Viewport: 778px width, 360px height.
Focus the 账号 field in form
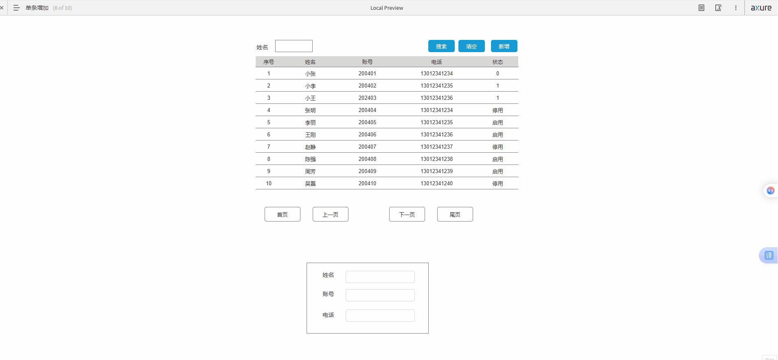(x=380, y=295)
